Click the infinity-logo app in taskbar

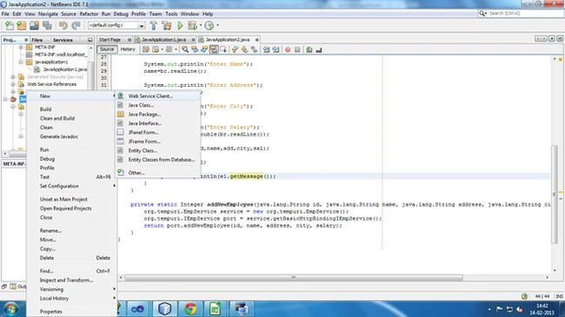(x=137, y=308)
